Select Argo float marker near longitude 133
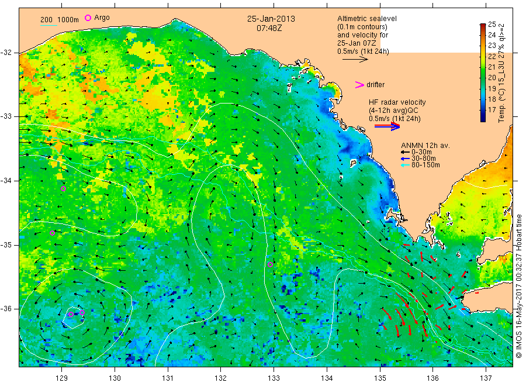The image size is (526, 386). (x=270, y=264)
